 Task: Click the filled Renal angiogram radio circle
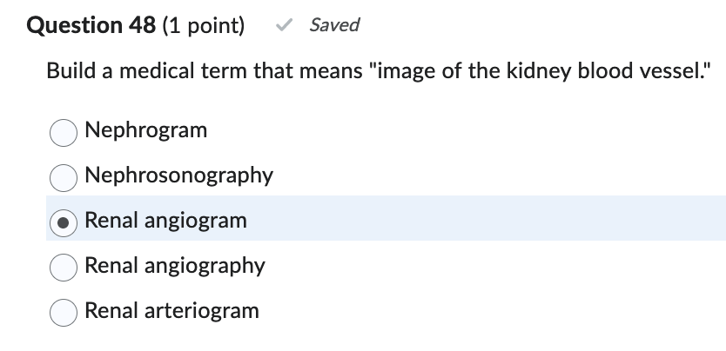coord(64,221)
